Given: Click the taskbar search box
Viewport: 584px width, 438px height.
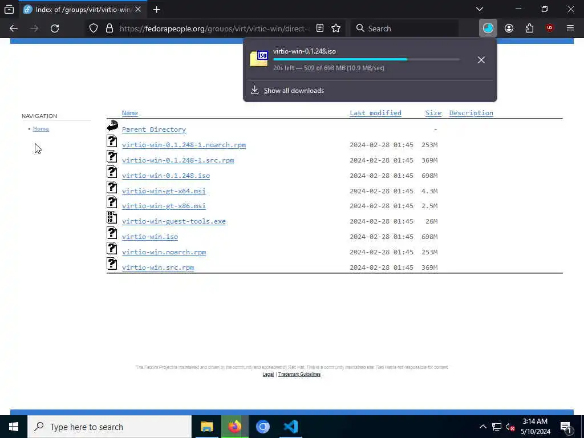Looking at the screenshot, I should (x=109, y=427).
